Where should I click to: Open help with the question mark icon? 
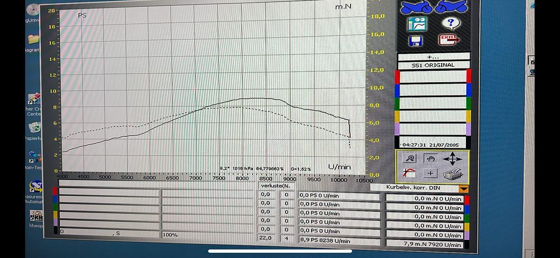click(449, 23)
